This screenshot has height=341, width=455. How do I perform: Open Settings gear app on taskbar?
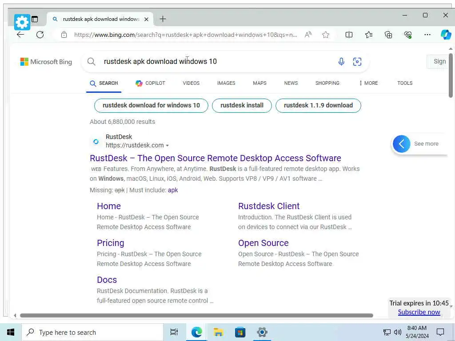[x=262, y=332]
